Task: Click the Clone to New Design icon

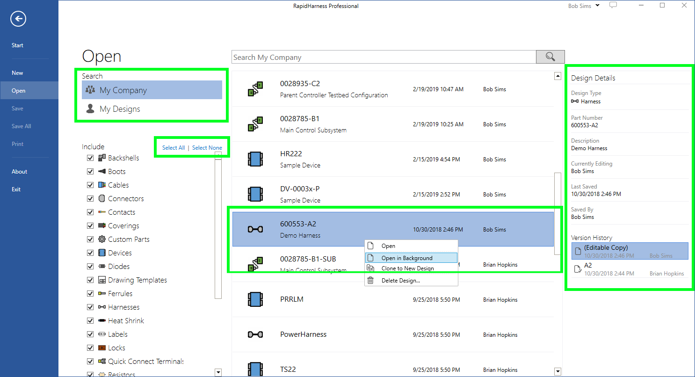Action: click(370, 268)
